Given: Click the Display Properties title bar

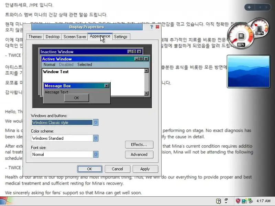Looking at the screenshot, I should (87, 27).
